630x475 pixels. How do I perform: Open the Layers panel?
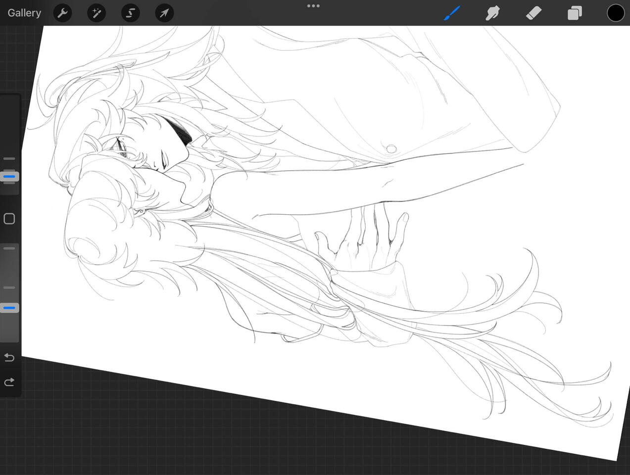pyautogui.click(x=575, y=13)
